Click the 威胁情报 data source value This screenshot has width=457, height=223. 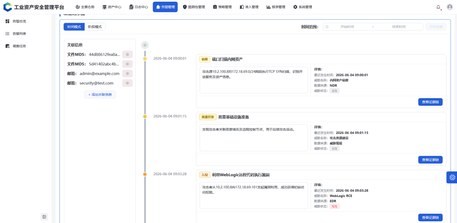click(x=336, y=143)
